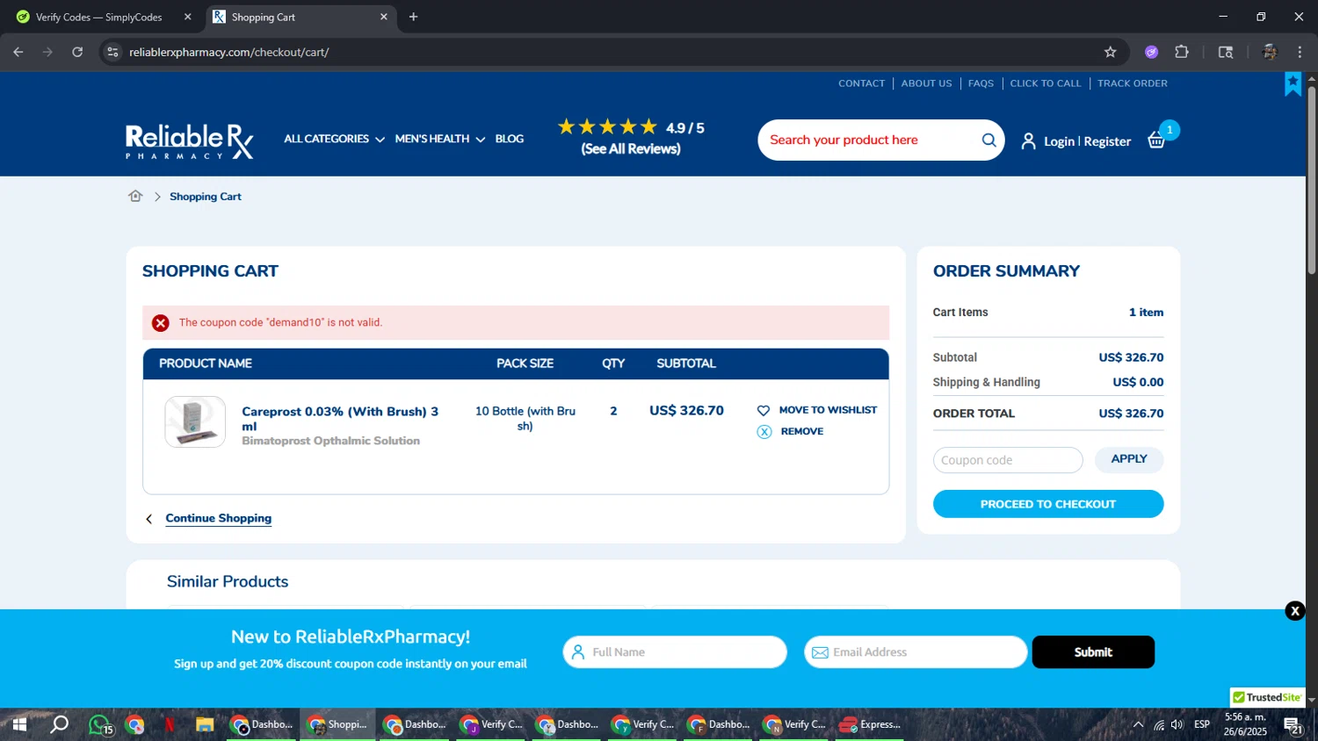Click the TrustedSite badge

tap(1267, 697)
